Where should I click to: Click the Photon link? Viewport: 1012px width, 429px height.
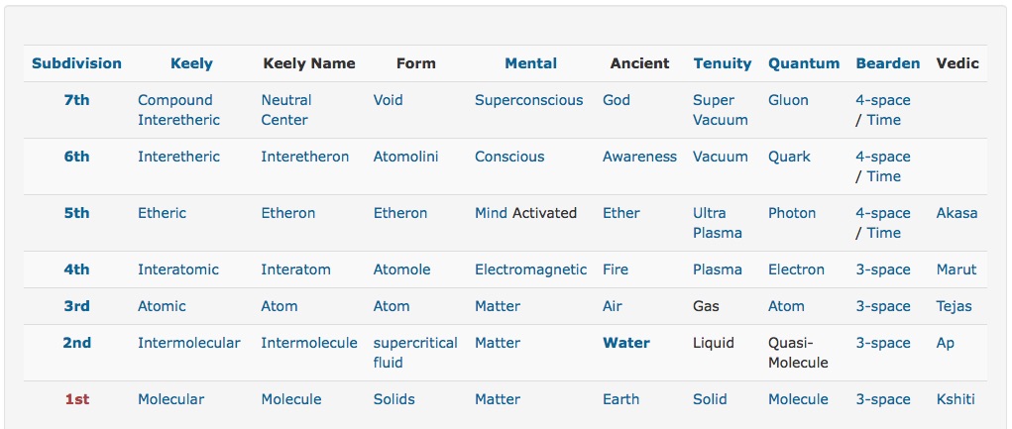coord(791,213)
